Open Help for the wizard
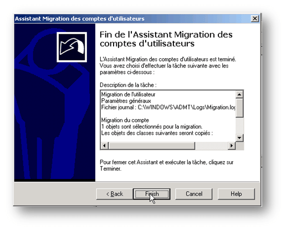Image resolution: width=287 pixels, height=231 pixels. coord(236,194)
